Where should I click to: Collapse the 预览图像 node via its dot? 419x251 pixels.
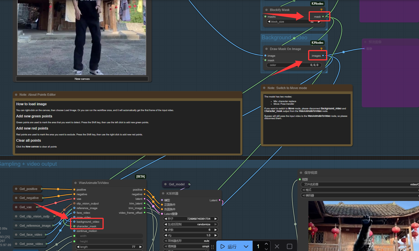point(365,42)
